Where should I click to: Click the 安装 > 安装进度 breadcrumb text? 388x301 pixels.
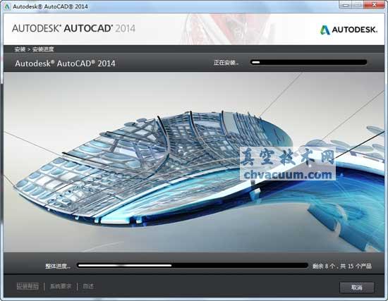(x=34, y=49)
